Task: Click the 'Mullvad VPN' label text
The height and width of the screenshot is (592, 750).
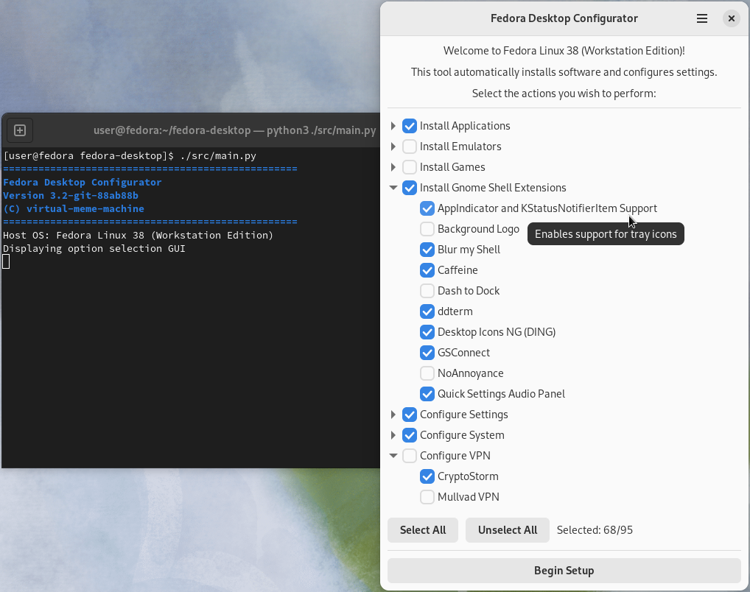Action: [x=469, y=497]
